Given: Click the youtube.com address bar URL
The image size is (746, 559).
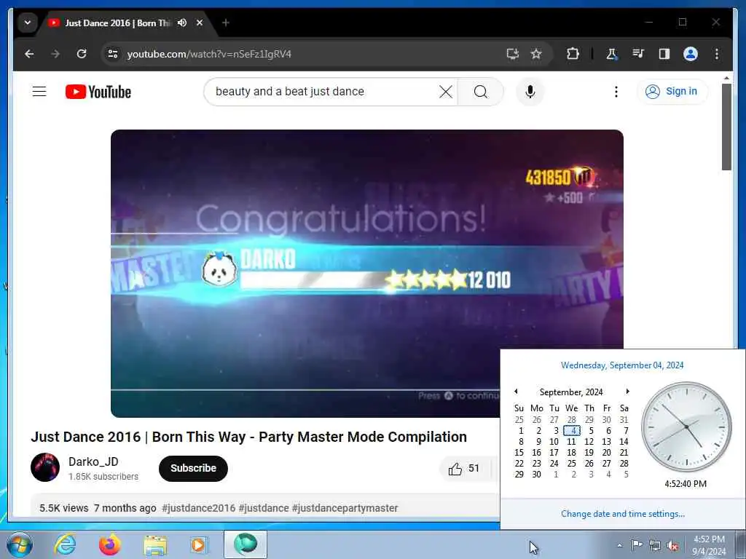Looking at the screenshot, I should pyautogui.click(x=209, y=54).
